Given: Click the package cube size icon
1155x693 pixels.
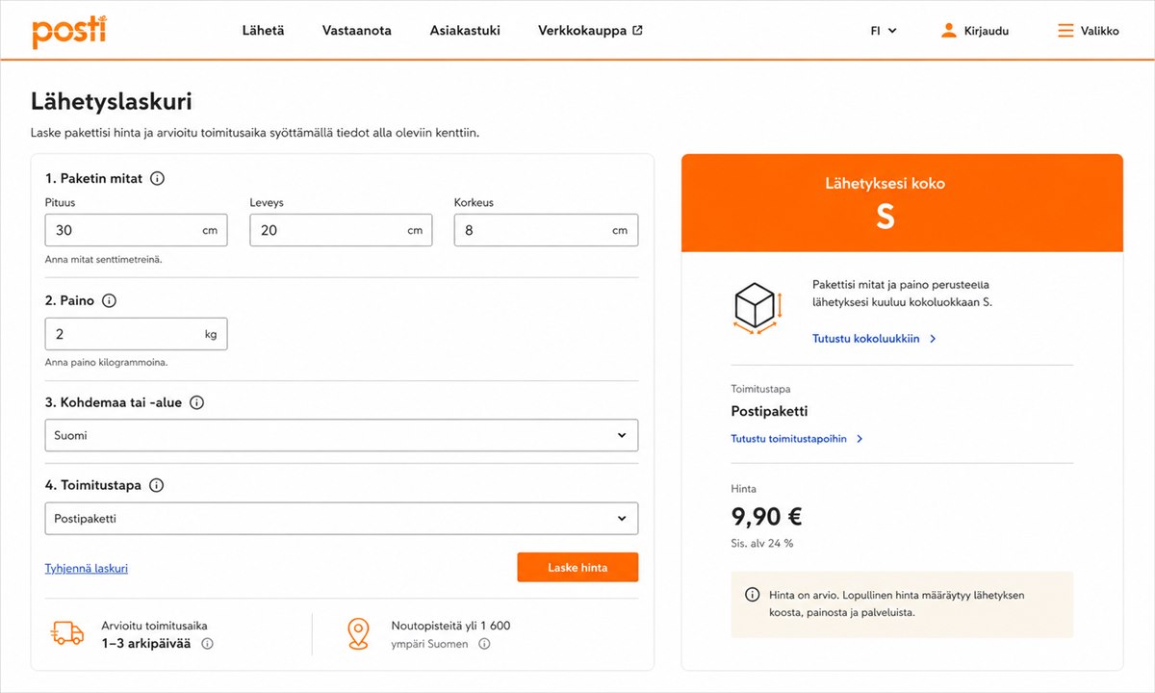Looking at the screenshot, I should [758, 309].
